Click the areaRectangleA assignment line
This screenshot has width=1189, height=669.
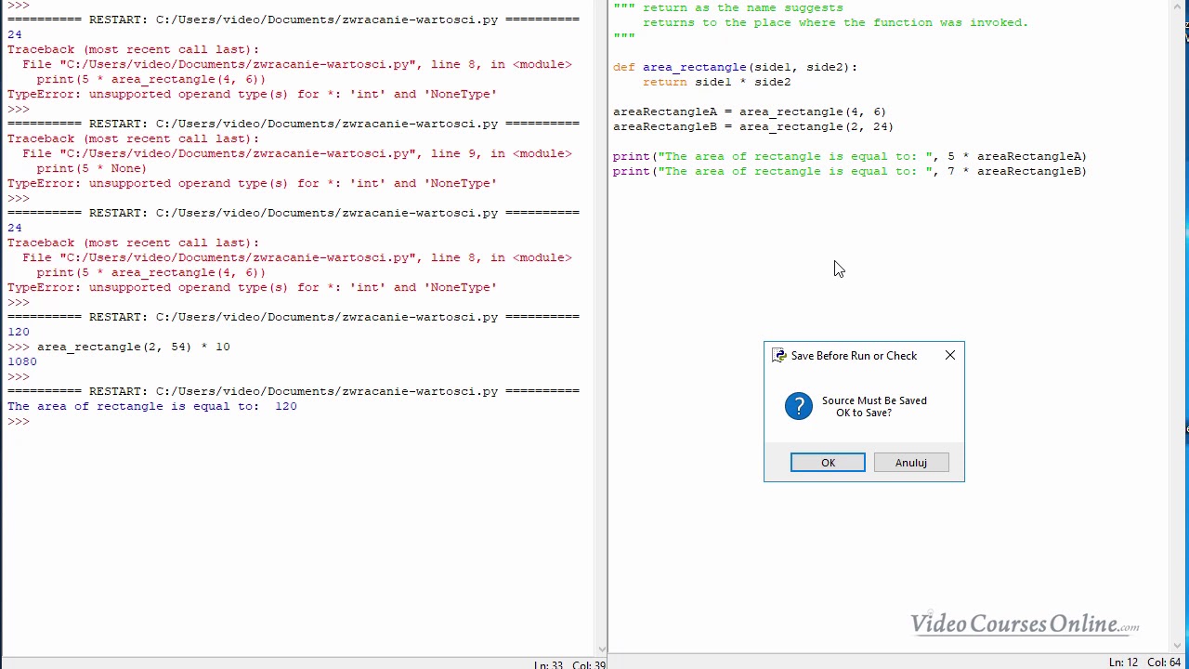pyautogui.click(x=750, y=111)
